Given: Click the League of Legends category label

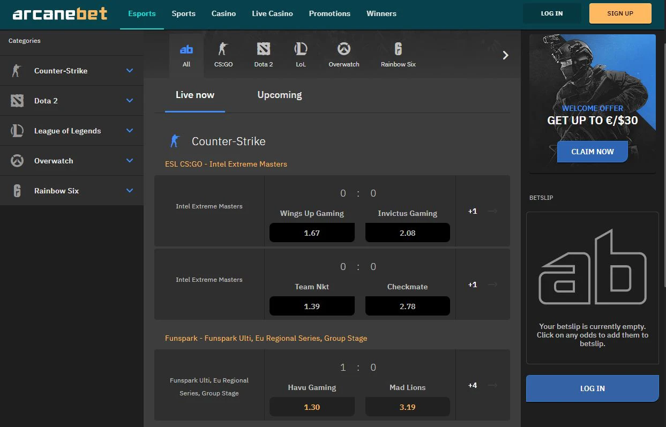Looking at the screenshot, I should pyautogui.click(x=68, y=131).
